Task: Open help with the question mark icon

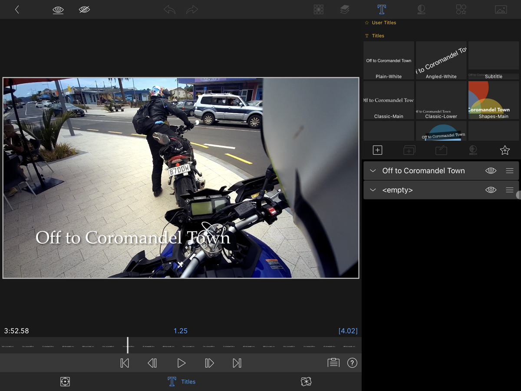Action: point(352,363)
